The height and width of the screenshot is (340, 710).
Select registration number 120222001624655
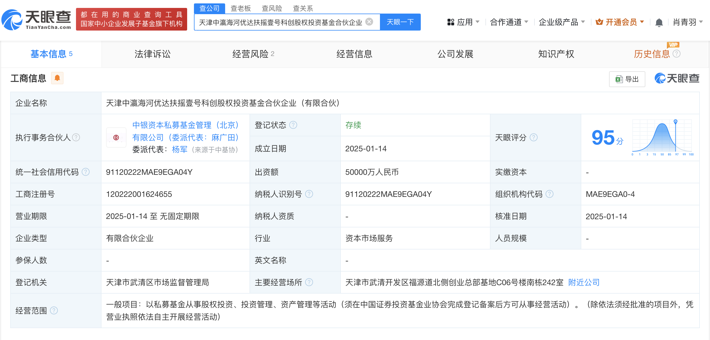[139, 194]
